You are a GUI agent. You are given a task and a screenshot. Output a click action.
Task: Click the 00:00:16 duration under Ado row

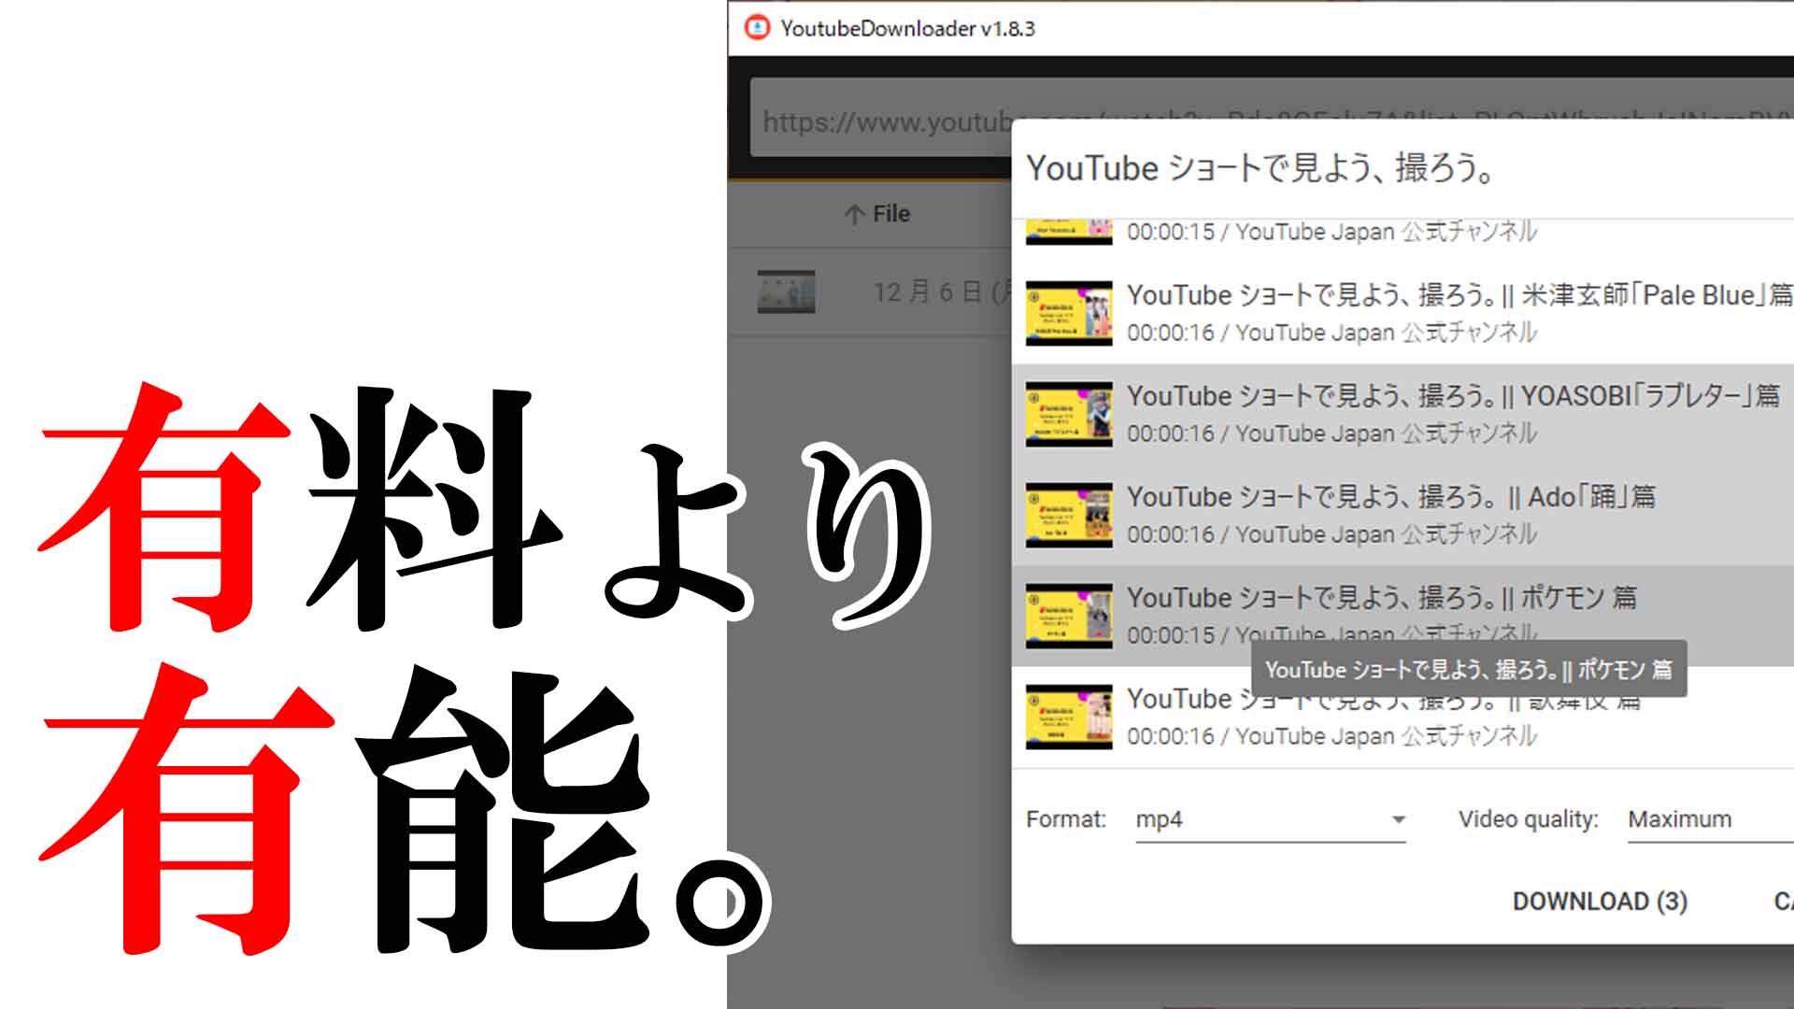coord(1171,534)
